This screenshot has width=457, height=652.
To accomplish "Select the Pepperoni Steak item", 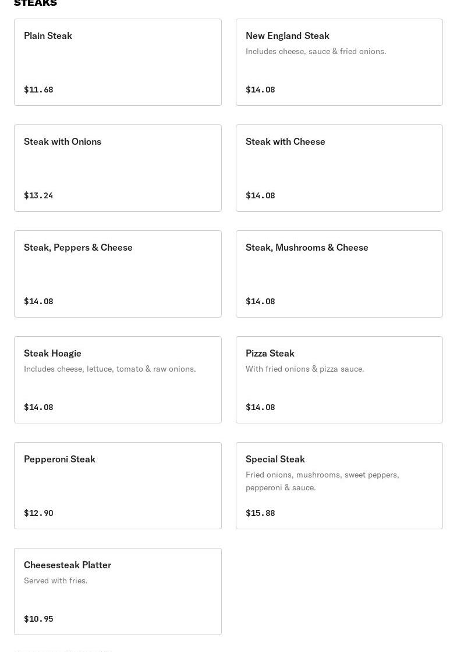I will pos(118,486).
